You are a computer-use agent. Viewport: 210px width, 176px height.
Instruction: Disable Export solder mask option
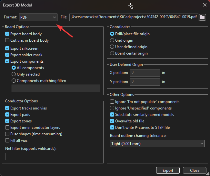click(7, 55)
